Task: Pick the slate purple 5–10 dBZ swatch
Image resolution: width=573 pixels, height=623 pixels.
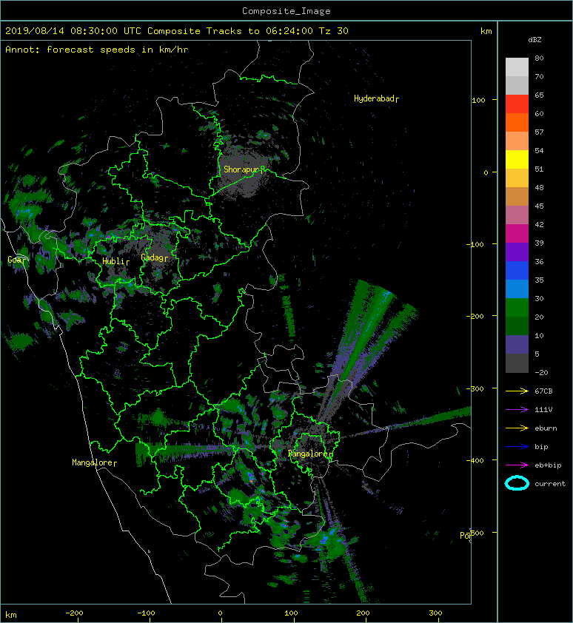Action: click(x=517, y=345)
